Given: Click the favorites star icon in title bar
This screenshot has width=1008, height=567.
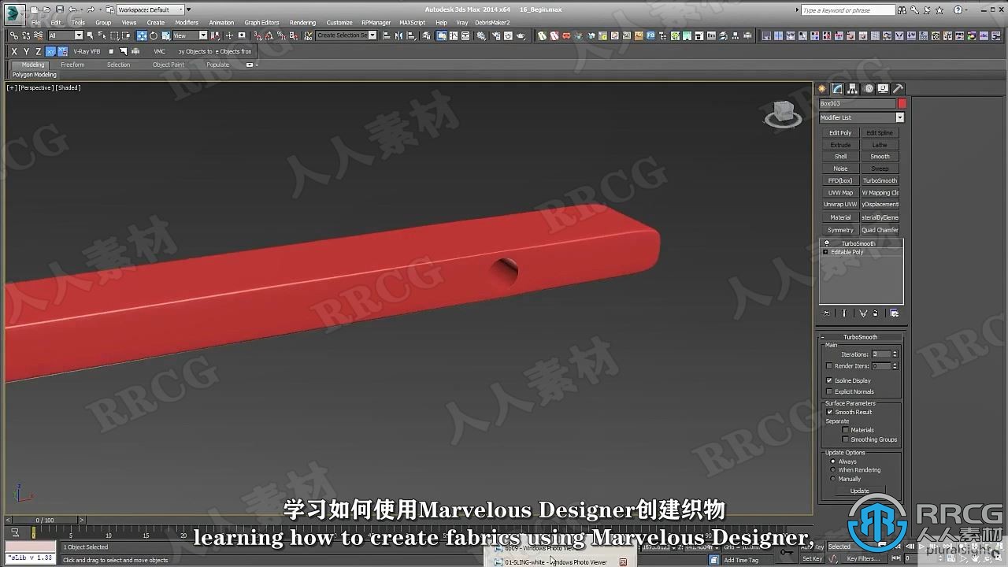Looking at the screenshot, I should point(939,10).
